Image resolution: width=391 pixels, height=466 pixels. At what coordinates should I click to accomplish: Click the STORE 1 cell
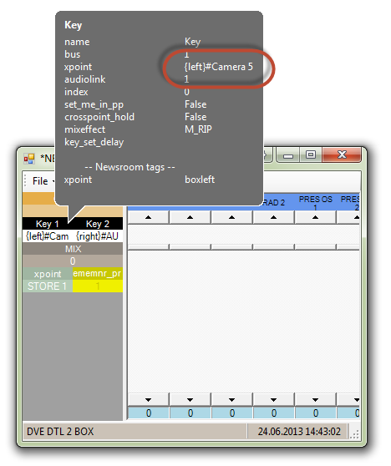48,286
